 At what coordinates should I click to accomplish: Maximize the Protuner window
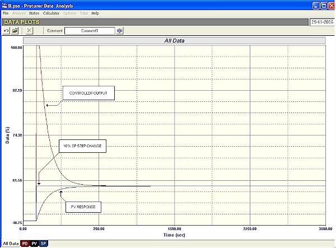point(324,6)
